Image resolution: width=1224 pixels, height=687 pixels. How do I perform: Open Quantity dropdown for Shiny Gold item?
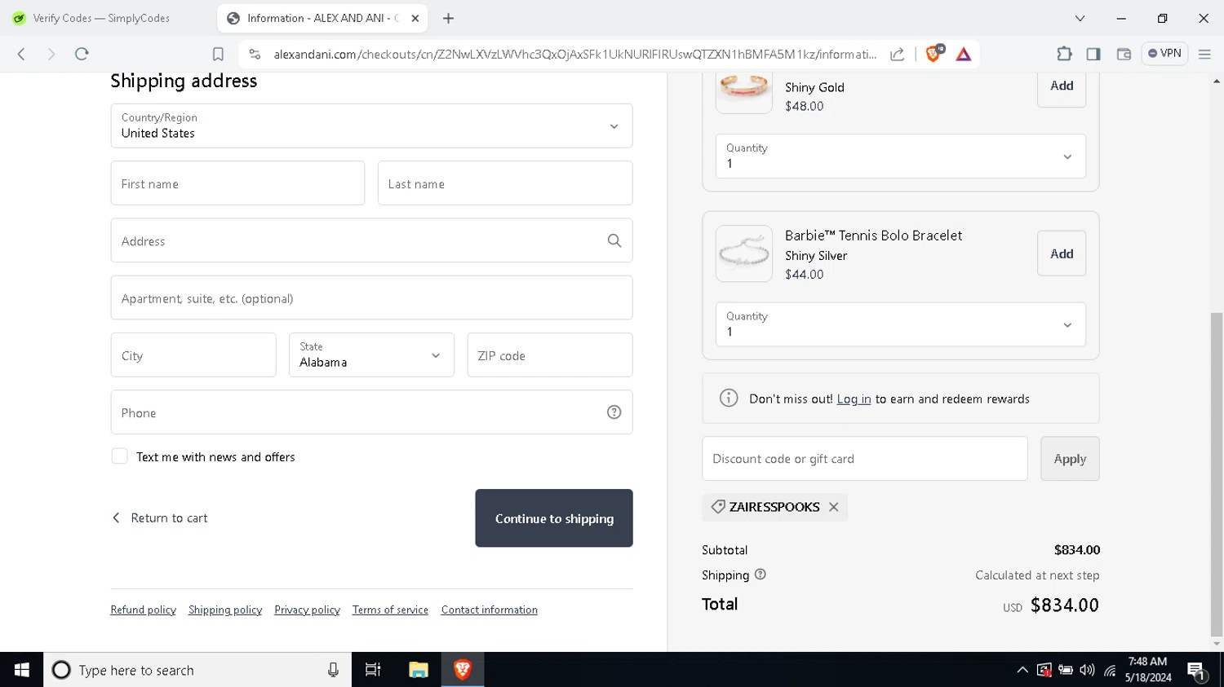pos(901,156)
